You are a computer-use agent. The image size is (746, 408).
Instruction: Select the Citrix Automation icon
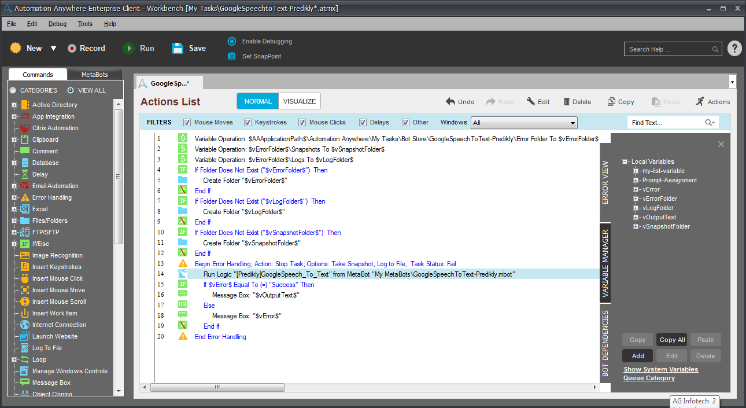[x=25, y=128]
